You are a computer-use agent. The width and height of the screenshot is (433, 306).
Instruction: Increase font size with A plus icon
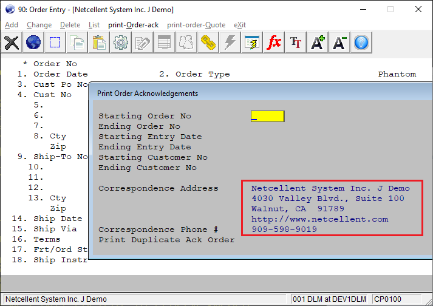coord(317,42)
